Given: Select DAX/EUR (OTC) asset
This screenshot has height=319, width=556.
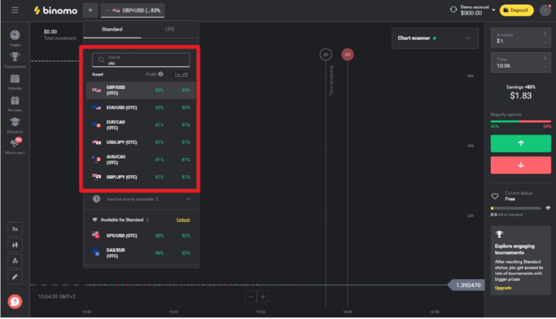Looking at the screenshot, I should click(140, 252).
